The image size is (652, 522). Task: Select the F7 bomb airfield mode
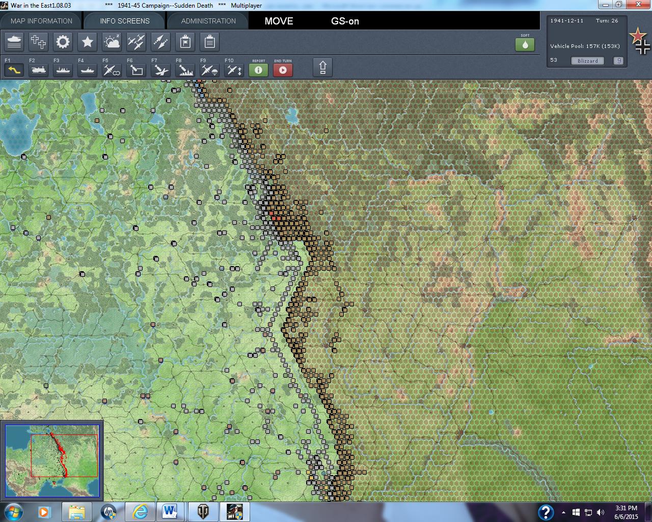pos(161,70)
